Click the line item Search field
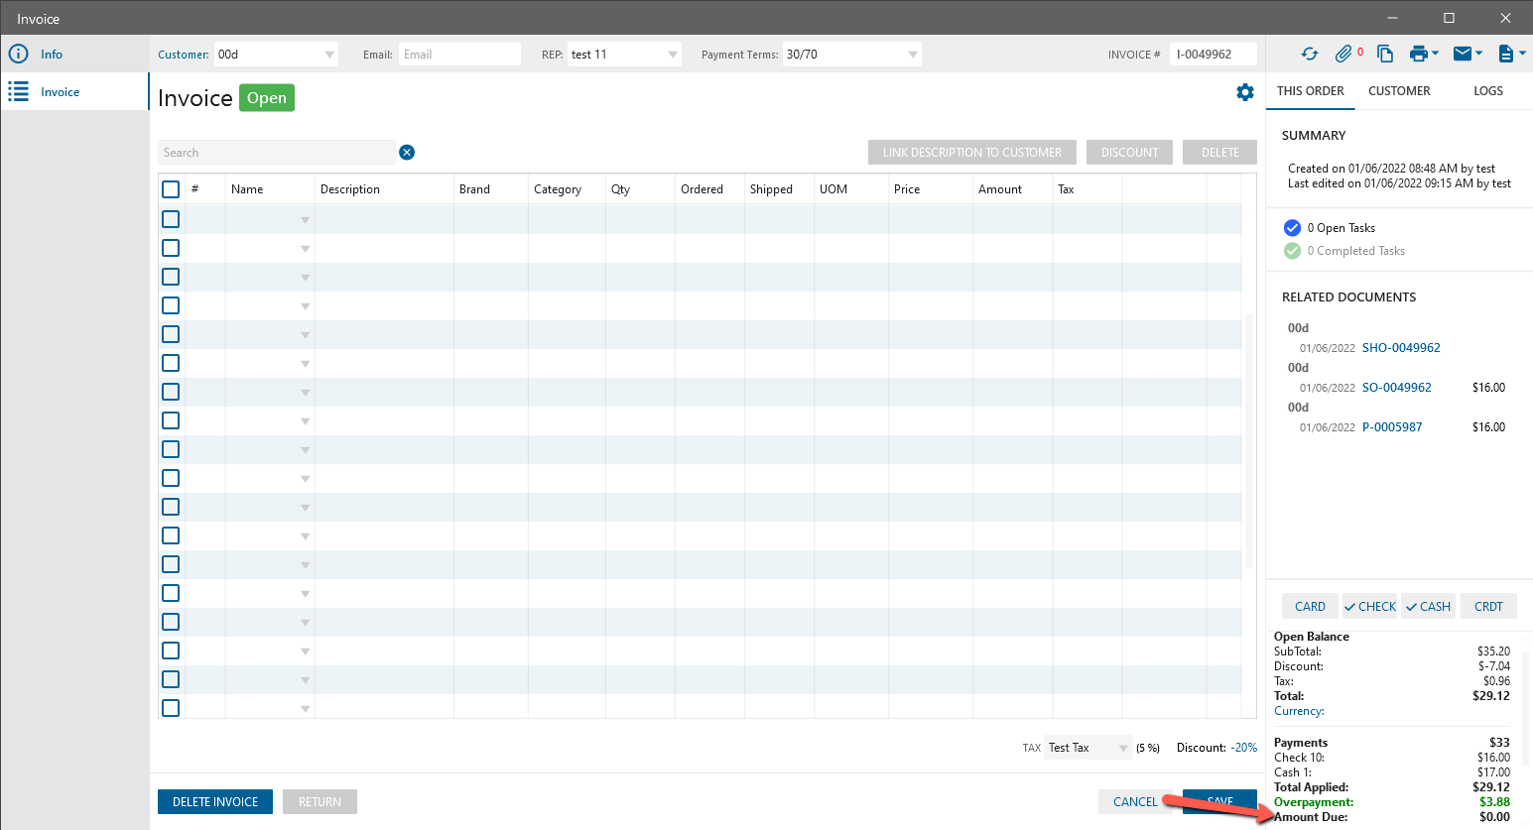Image resolution: width=1533 pixels, height=830 pixels. pyautogui.click(x=276, y=152)
